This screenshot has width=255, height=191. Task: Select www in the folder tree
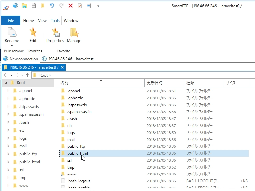point(24,186)
